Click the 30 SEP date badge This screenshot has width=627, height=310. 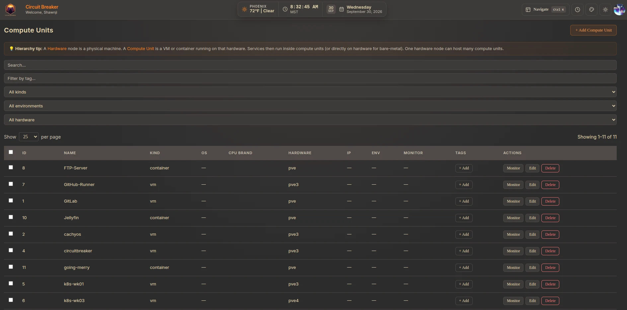[331, 9]
